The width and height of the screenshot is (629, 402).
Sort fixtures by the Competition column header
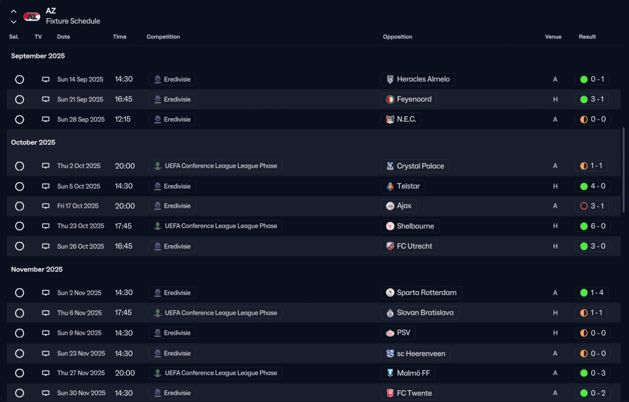coord(163,37)
